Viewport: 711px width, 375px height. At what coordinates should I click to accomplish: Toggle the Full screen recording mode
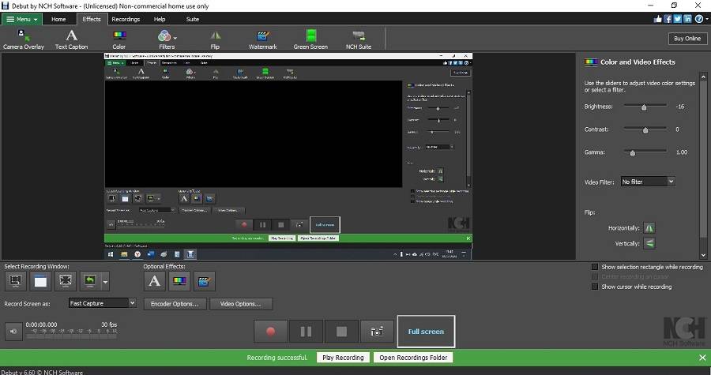tap(426, 332)
